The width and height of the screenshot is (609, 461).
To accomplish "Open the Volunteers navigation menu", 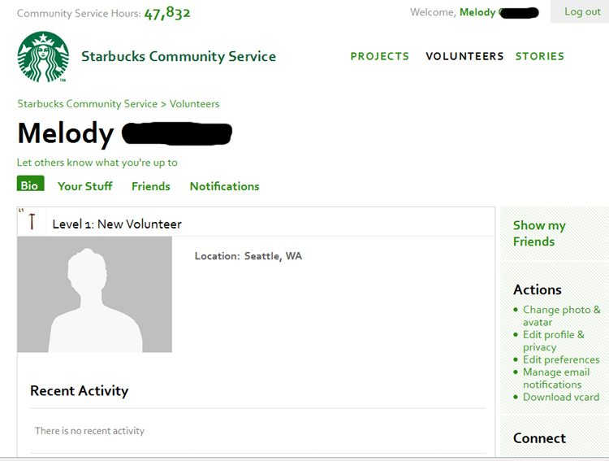I will pos(464,56).
